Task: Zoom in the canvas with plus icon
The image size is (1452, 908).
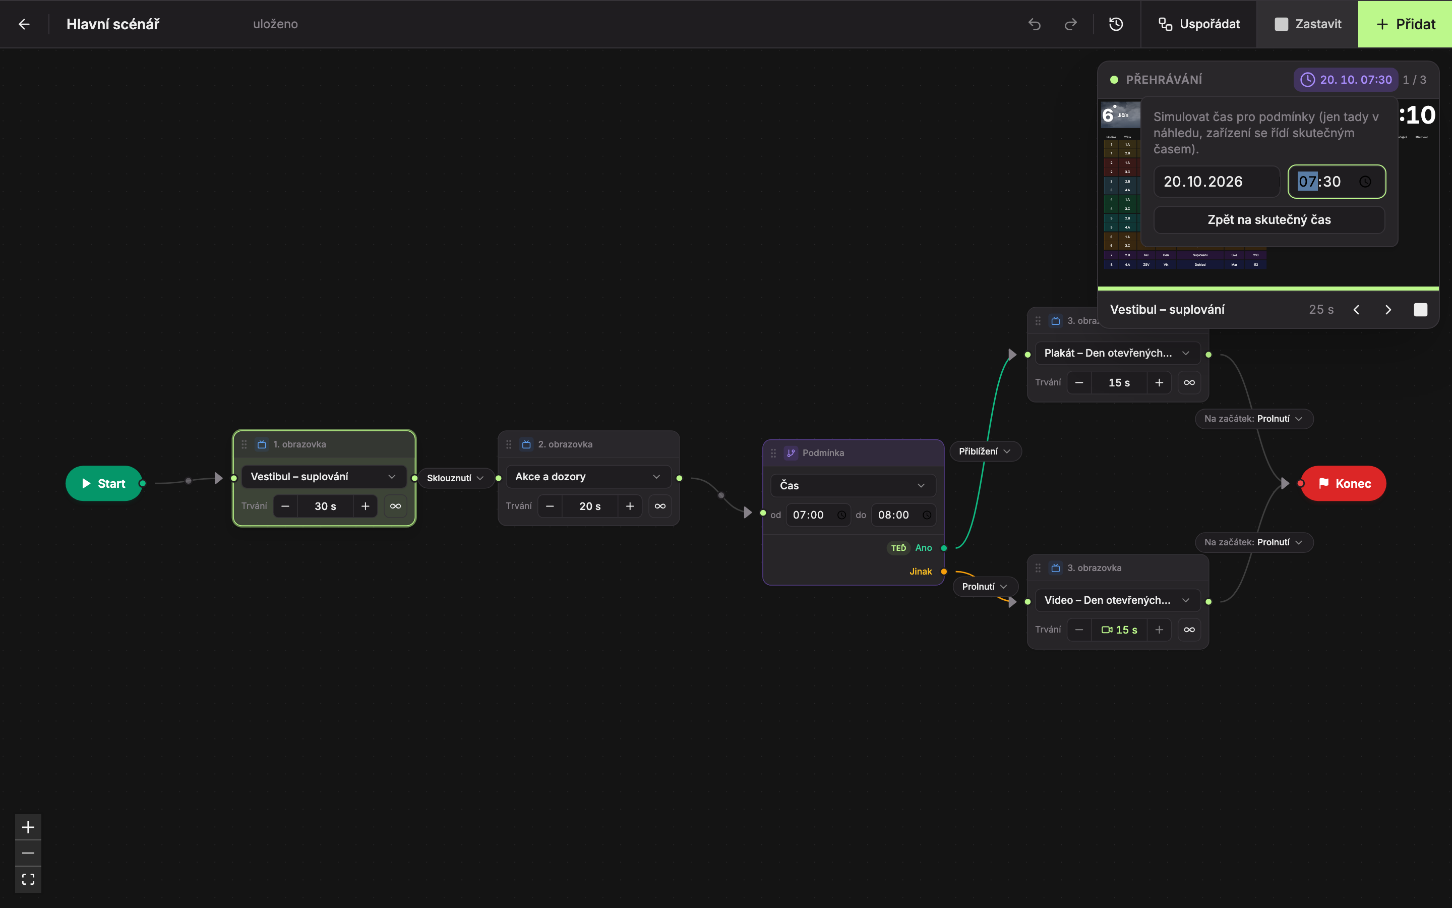Action: coord(28,827)
